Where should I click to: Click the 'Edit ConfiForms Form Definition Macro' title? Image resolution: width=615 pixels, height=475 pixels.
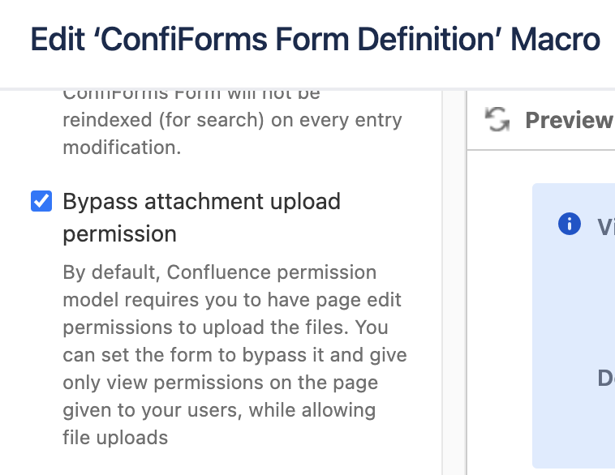[x=316, y=39]
